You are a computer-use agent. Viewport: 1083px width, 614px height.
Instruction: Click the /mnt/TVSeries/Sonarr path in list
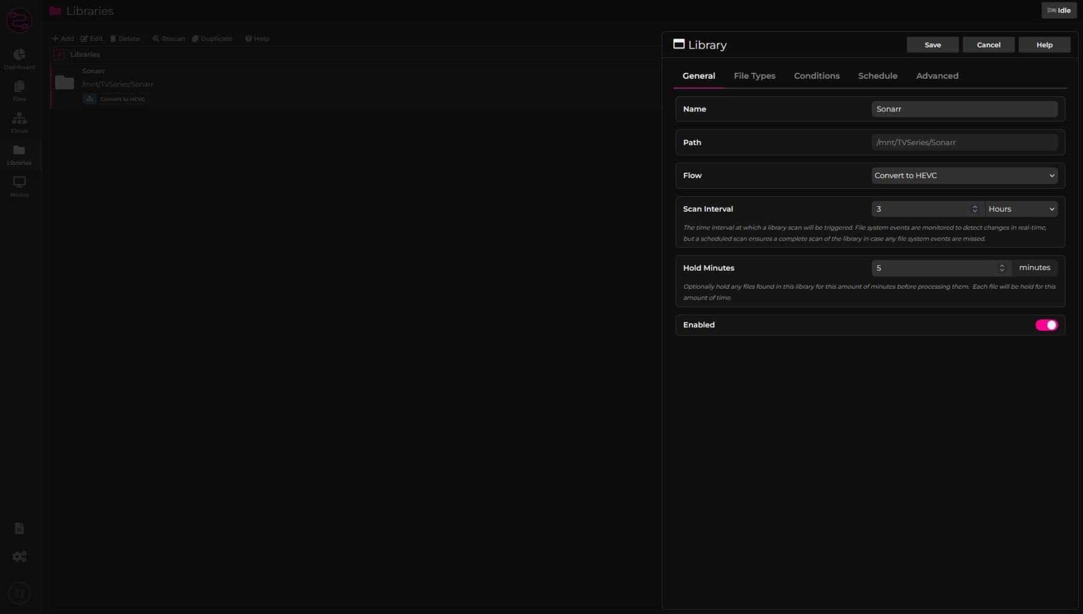(x=118, y=84)
